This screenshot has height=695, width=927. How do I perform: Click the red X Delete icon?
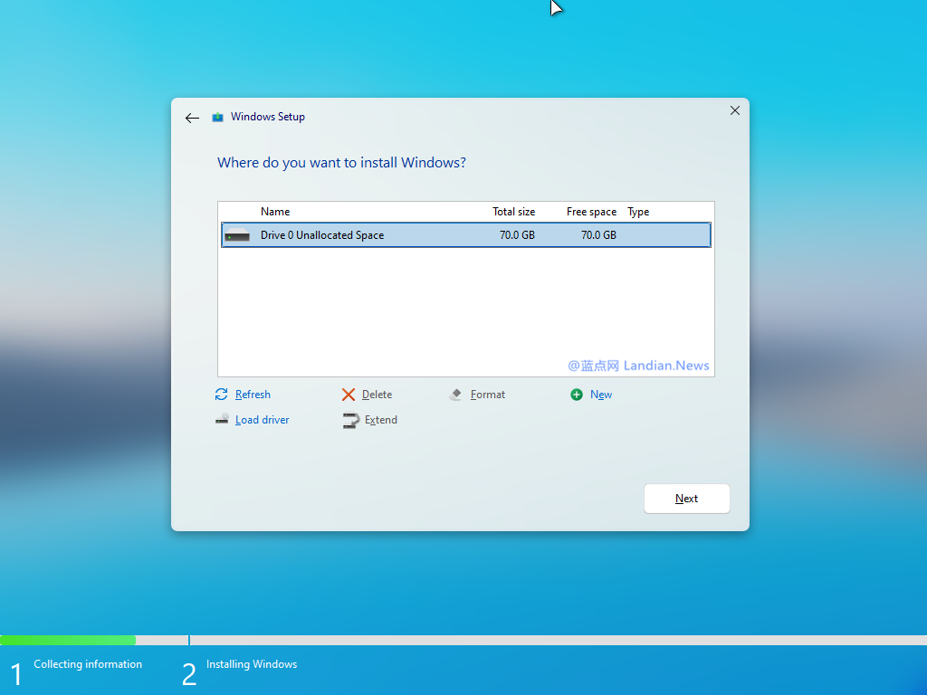pyautogui.click(x=349, y=395)
